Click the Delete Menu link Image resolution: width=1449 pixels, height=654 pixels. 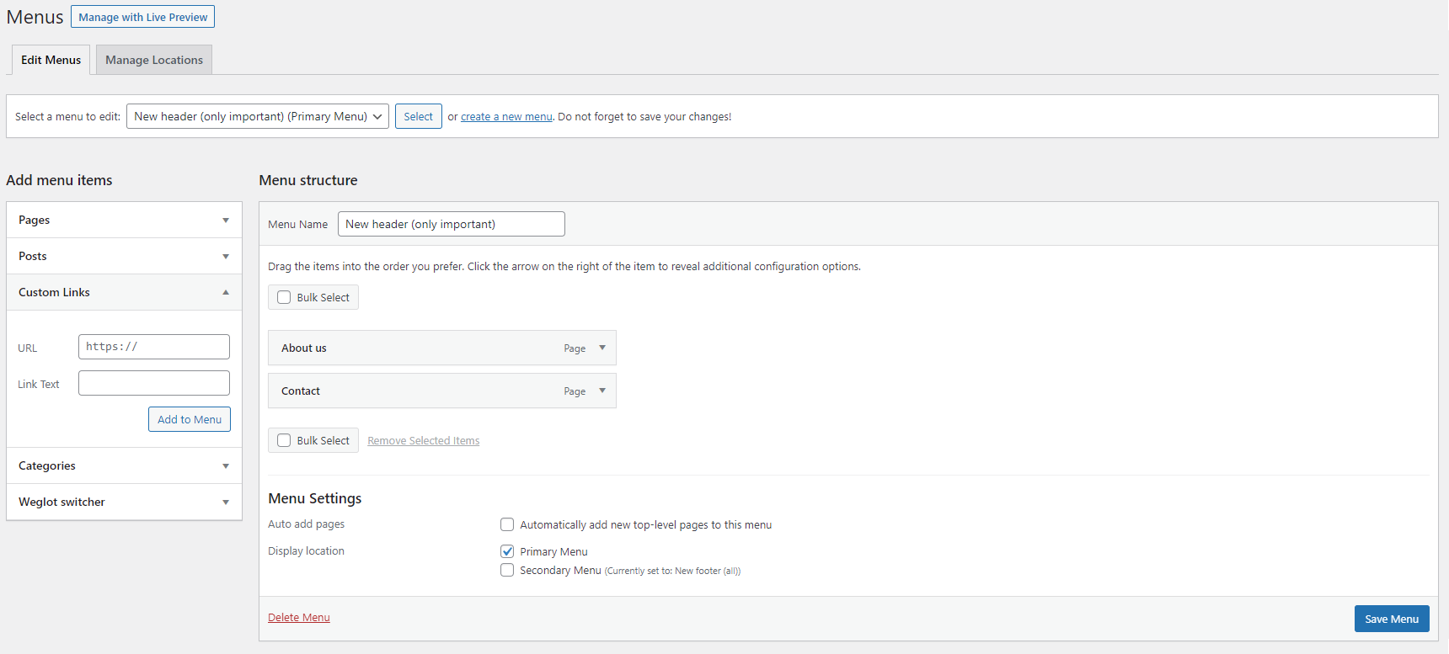[299, 617]
